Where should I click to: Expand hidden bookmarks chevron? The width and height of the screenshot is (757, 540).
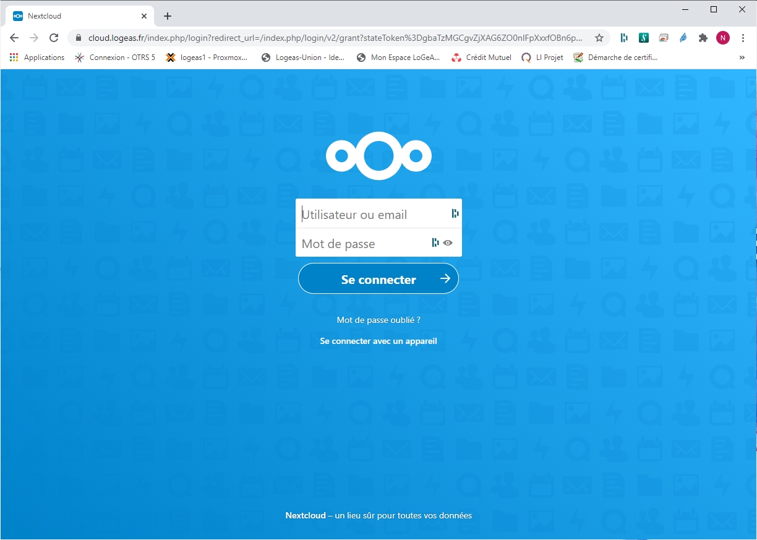point(742,58)
